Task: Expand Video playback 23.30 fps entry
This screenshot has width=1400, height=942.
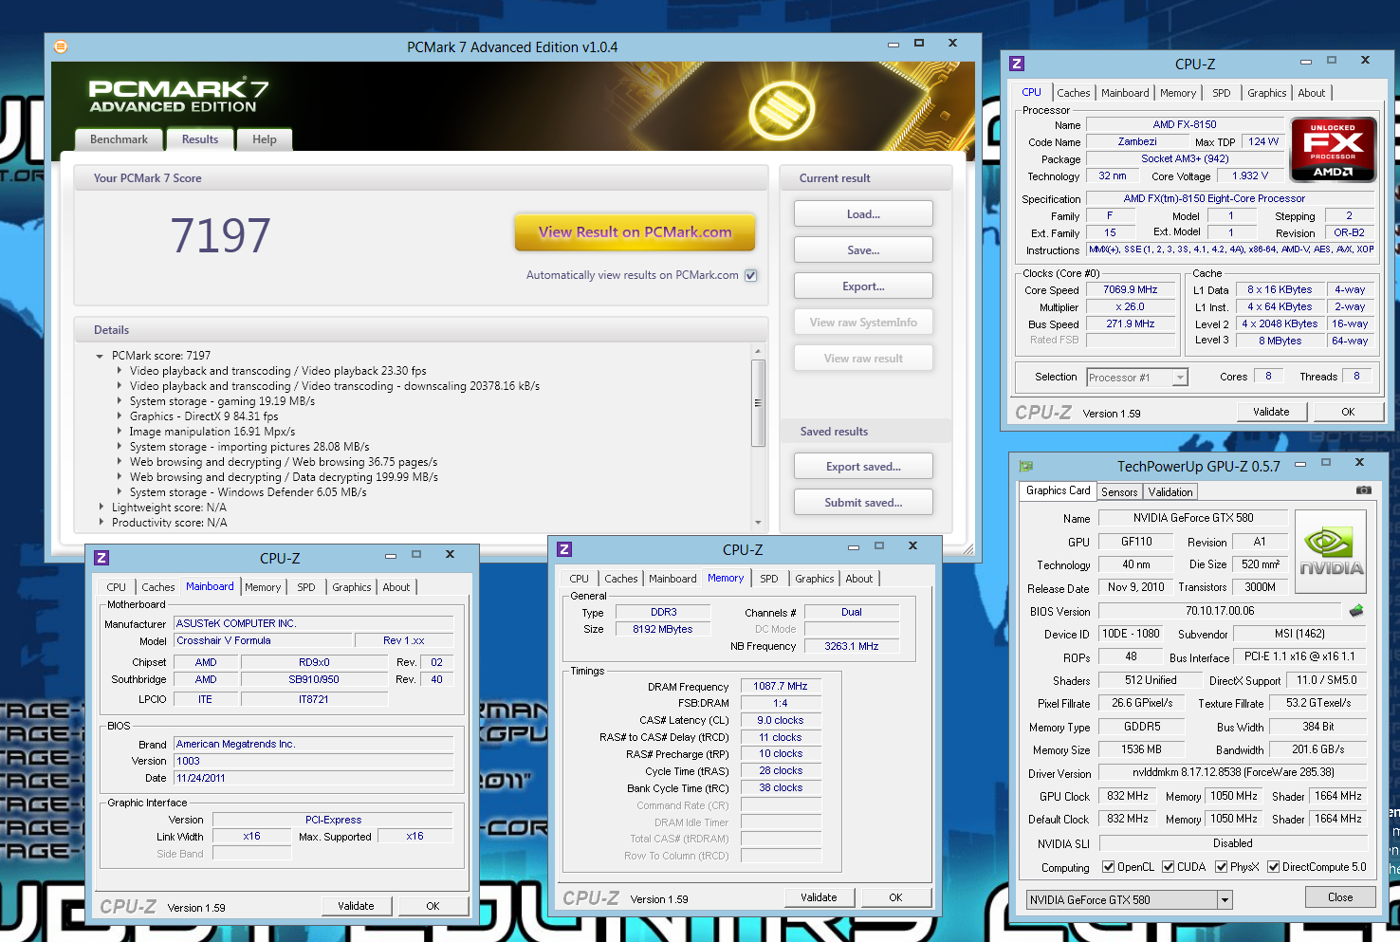Action: [120, 371]
